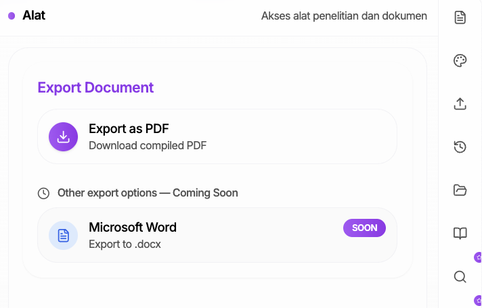Click the purple SOON badge
The height and width of the screenshot is (308, 482).
coord(364,228)
